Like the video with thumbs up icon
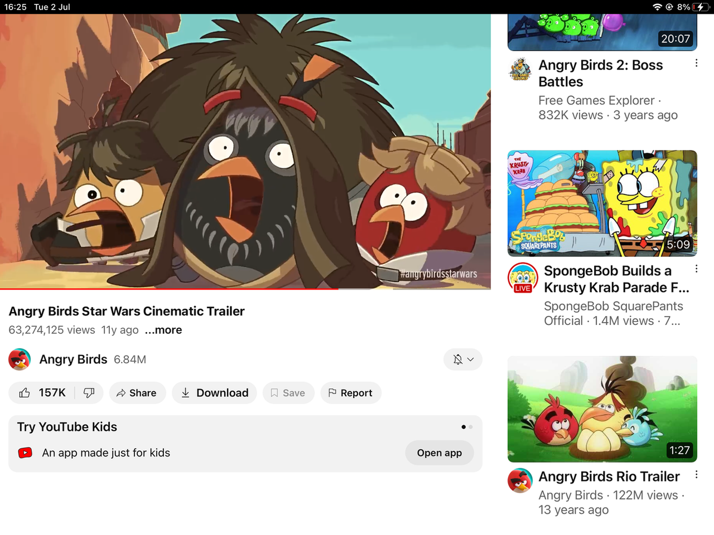The image size is (714, 535). coord(25,393)
